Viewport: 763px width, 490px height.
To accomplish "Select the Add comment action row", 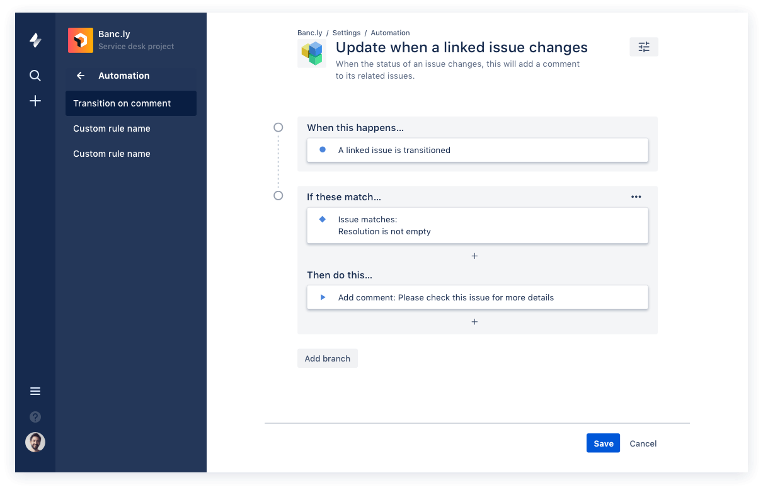I will [x=477, y=297].
